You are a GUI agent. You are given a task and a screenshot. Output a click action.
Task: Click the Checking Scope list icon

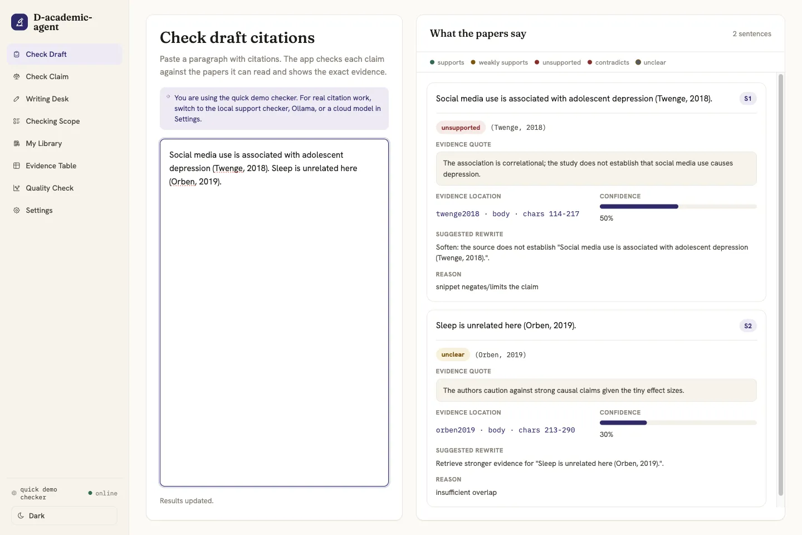tap(17, 121)
